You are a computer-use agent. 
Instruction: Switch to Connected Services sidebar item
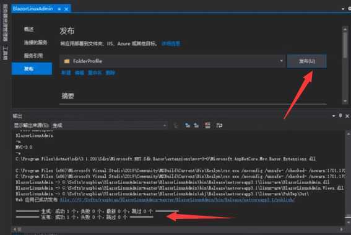(x=35, y=42)
